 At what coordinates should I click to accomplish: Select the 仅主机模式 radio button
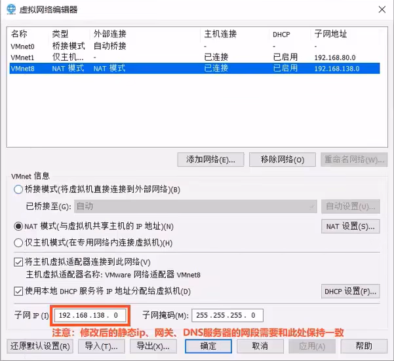click(18, 243)
